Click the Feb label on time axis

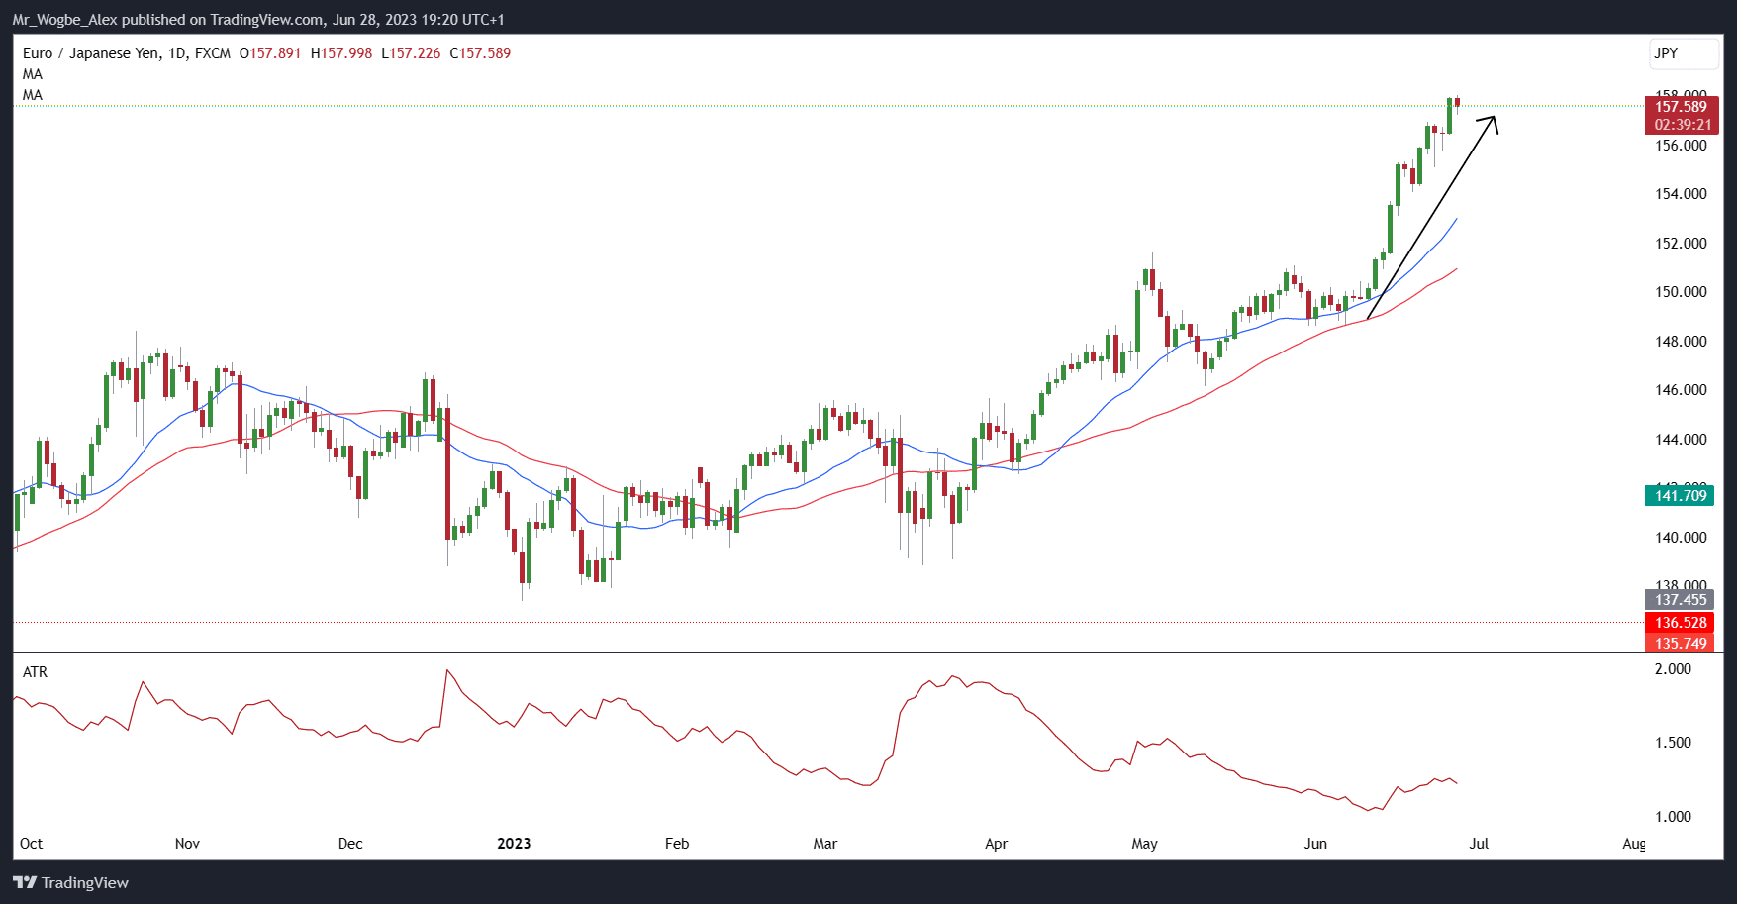point(677,844)
